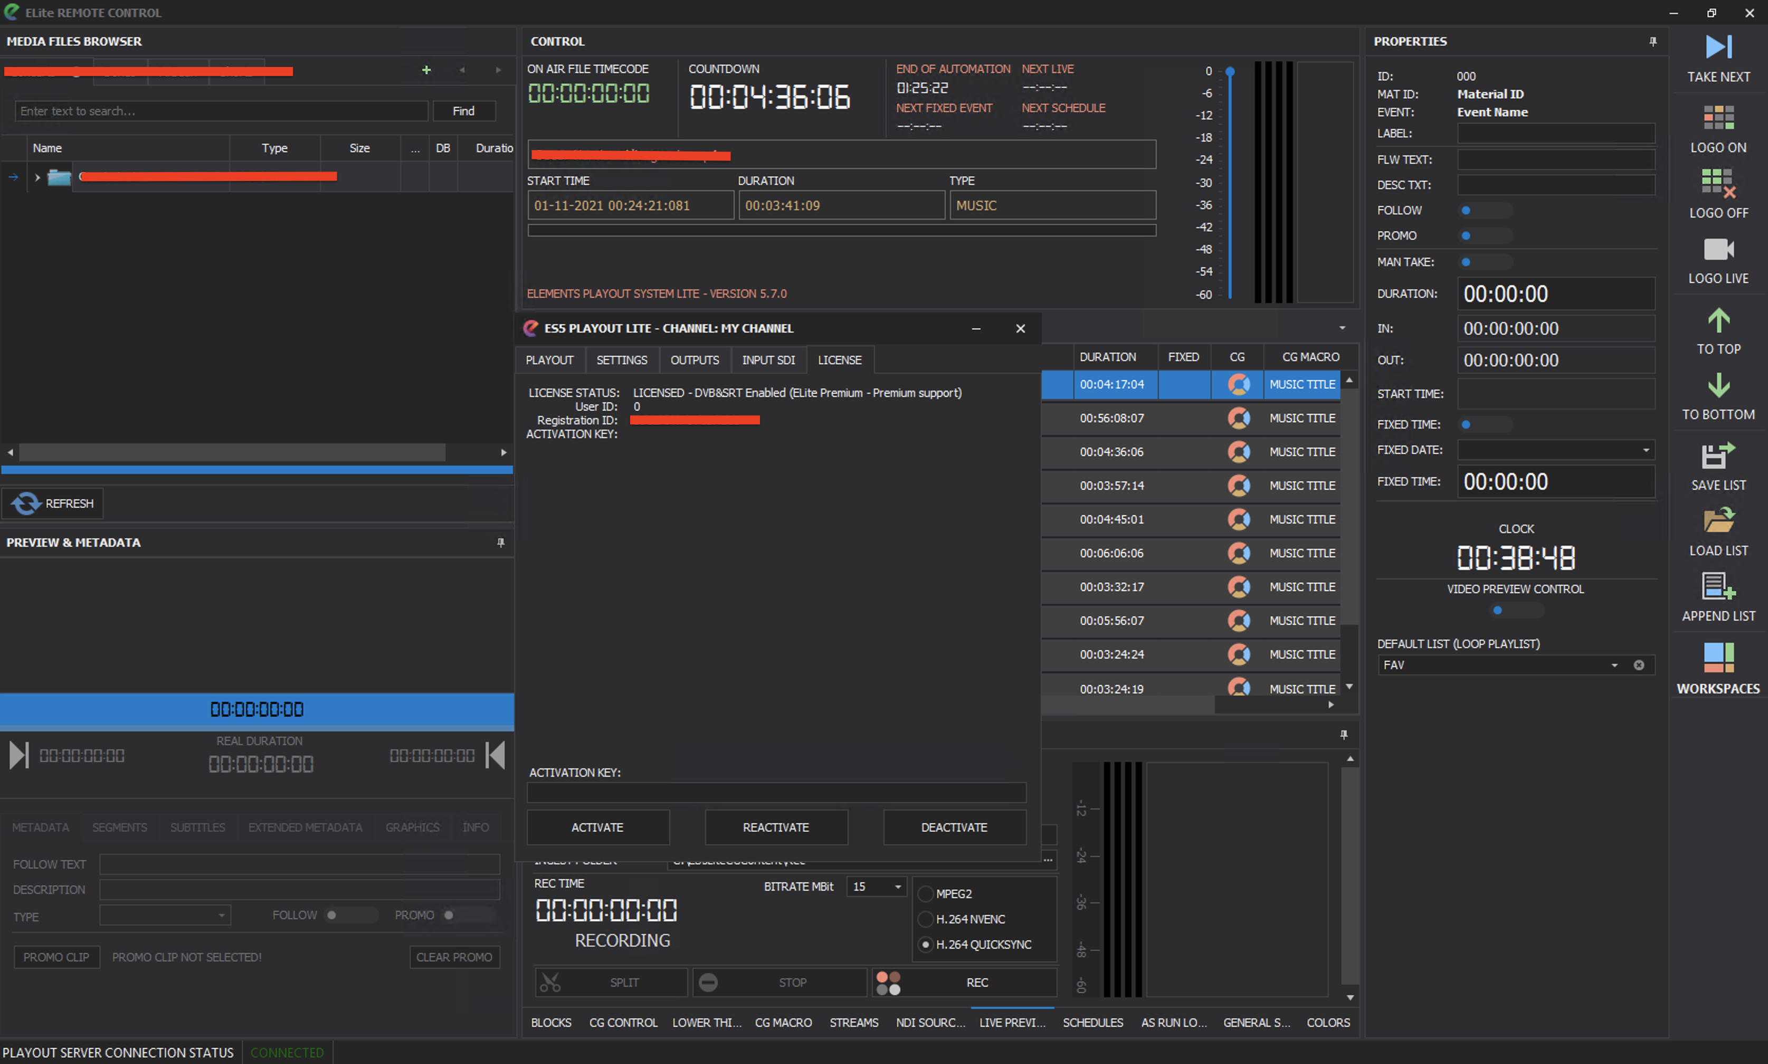Click playlist scroll up arrow

(1349, 380)
